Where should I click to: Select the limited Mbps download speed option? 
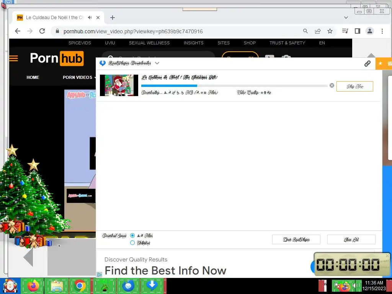(132, 235)
